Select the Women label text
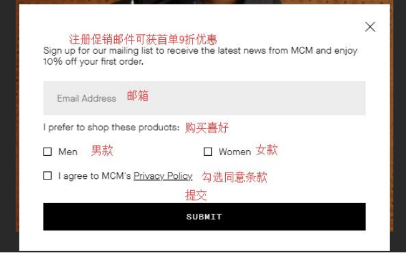 (x=235, y=152)
